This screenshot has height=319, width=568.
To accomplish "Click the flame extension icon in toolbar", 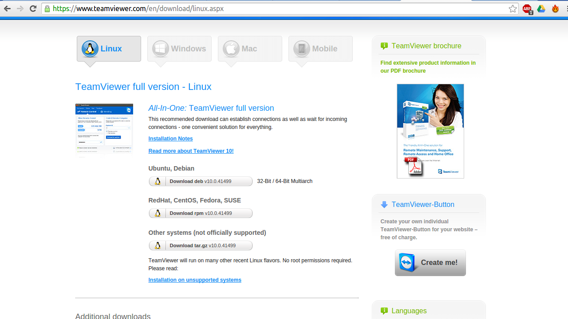I will click(x=555, y=8).
